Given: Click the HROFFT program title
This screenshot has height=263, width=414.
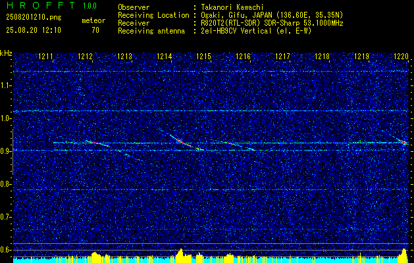Looking at the screenshot, I should [40, 5].
